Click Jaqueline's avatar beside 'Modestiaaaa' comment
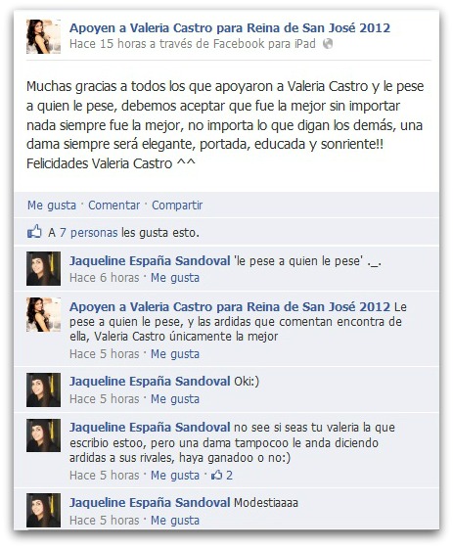The width and height of the screenshot is (453, 548). (x=43, y=510)
